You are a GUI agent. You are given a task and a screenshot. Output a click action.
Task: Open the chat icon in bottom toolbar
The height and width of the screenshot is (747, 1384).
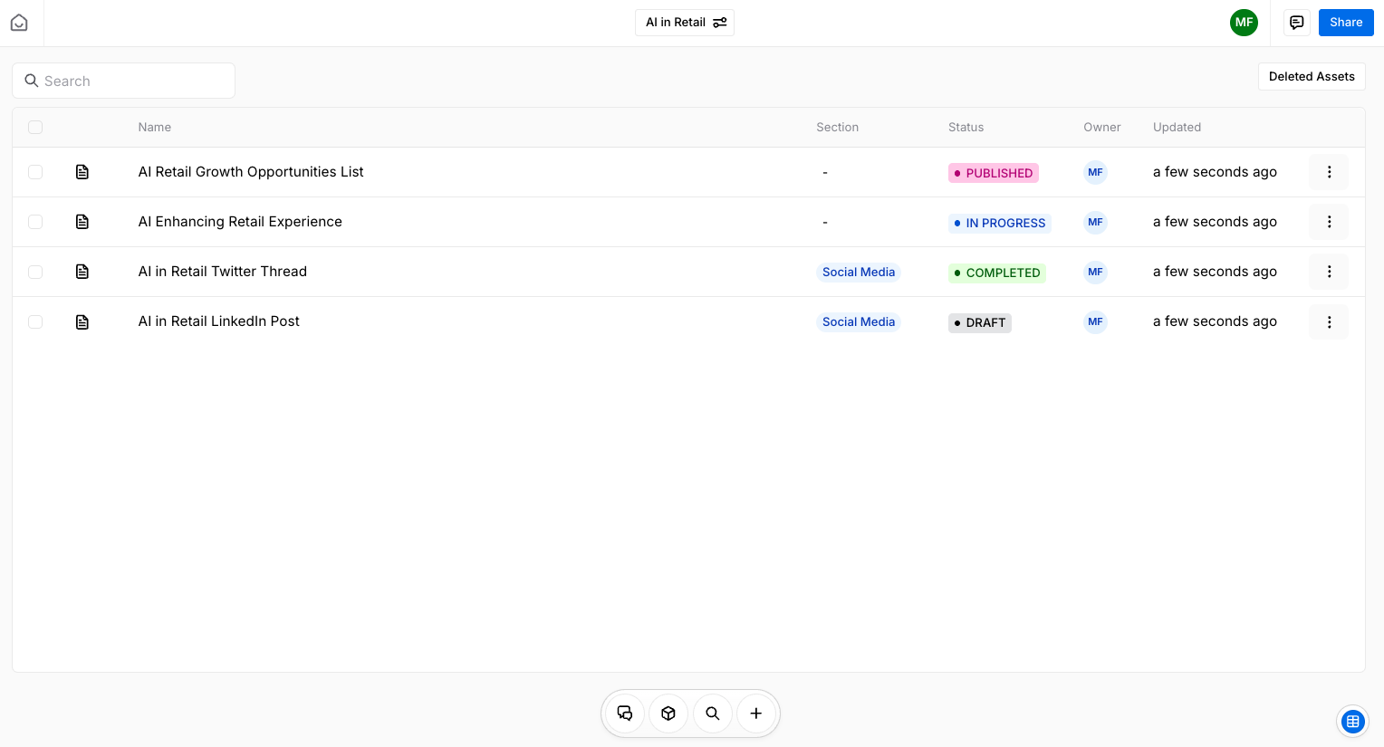625,713
